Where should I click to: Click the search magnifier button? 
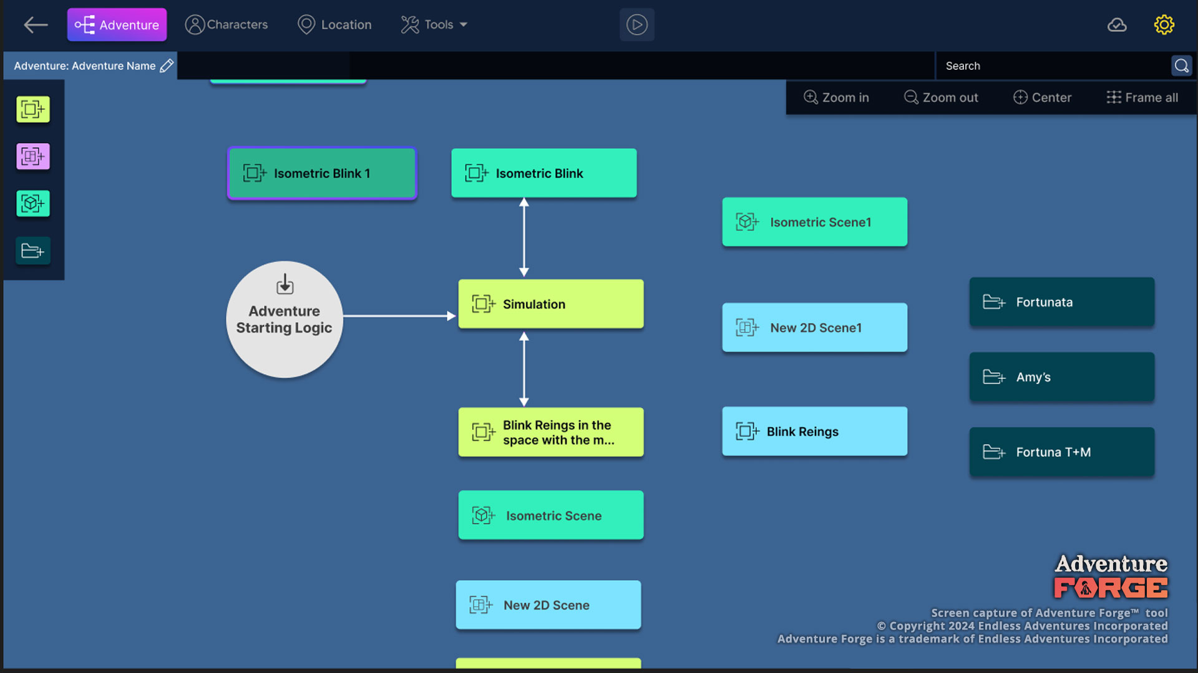(1181, 65)
